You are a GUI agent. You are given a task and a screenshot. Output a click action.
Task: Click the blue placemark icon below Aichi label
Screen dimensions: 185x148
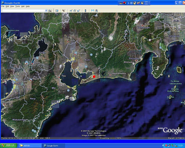86,67
